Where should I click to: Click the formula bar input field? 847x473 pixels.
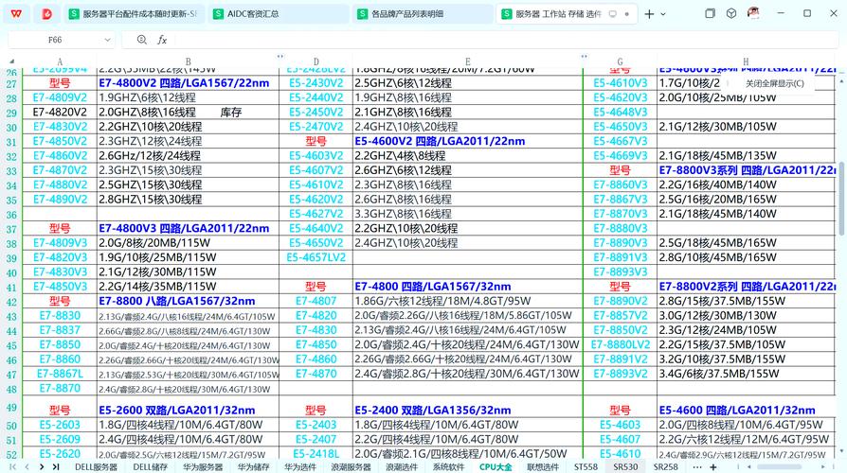tap(474, 40)
